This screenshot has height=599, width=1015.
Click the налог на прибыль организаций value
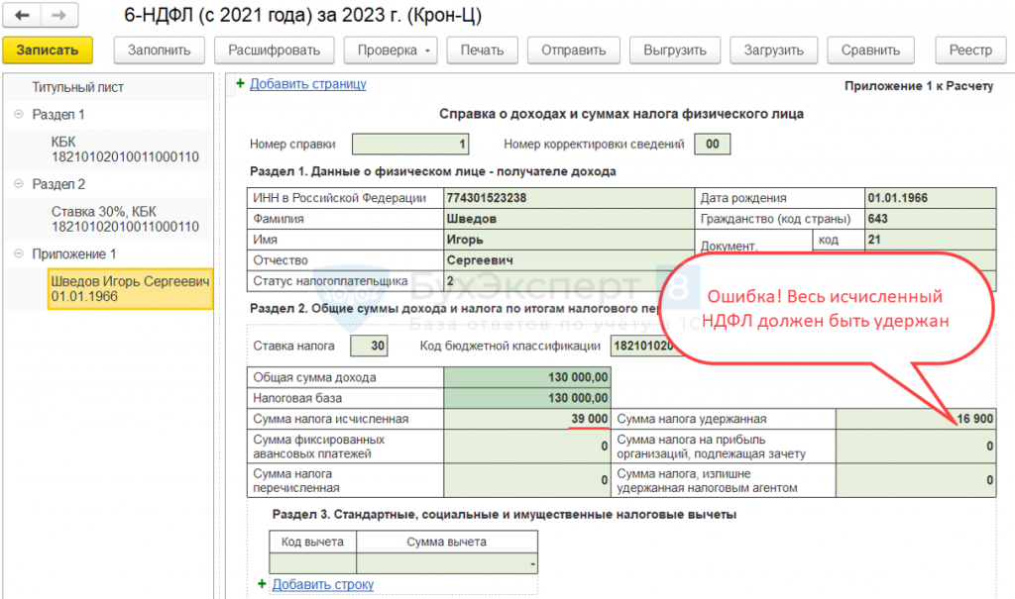[x=915, y=447]
